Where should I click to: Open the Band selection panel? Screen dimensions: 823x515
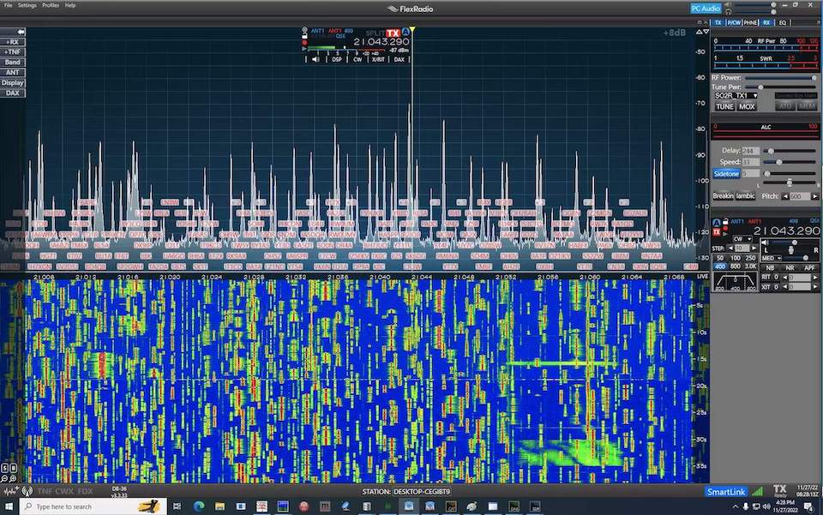(13, 62)
